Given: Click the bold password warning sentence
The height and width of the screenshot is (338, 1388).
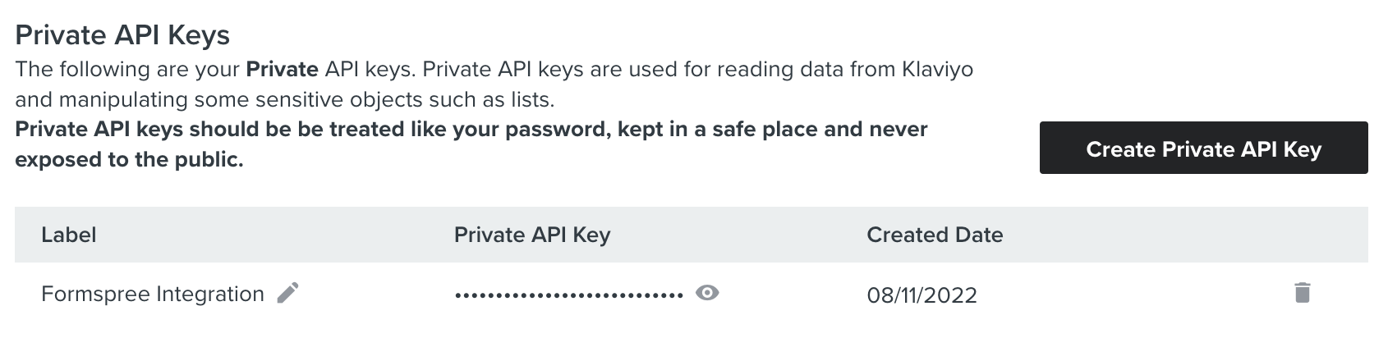Looking at the screenshot, I should coord(471,130).
